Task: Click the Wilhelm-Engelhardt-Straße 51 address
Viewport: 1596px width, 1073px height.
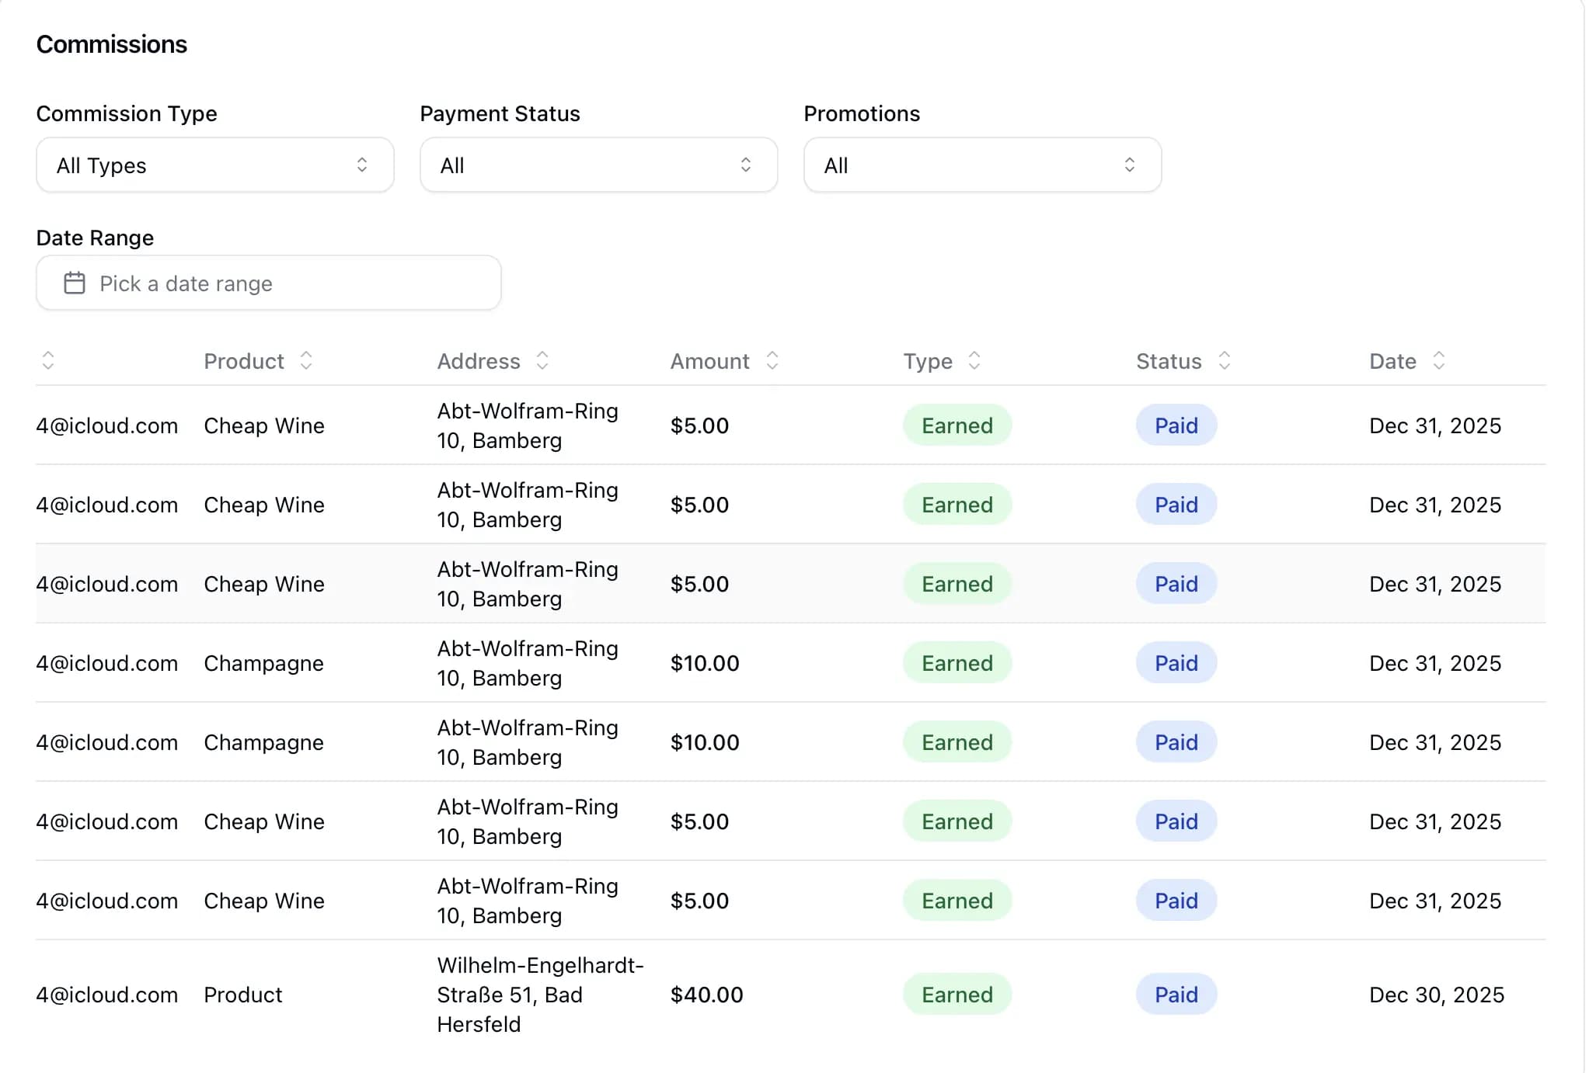Action: 540,995
